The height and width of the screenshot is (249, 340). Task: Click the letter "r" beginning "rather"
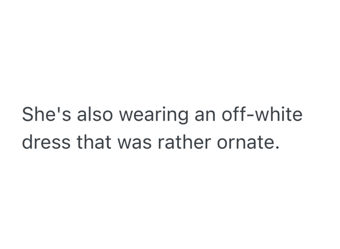[x=166, y=144]
